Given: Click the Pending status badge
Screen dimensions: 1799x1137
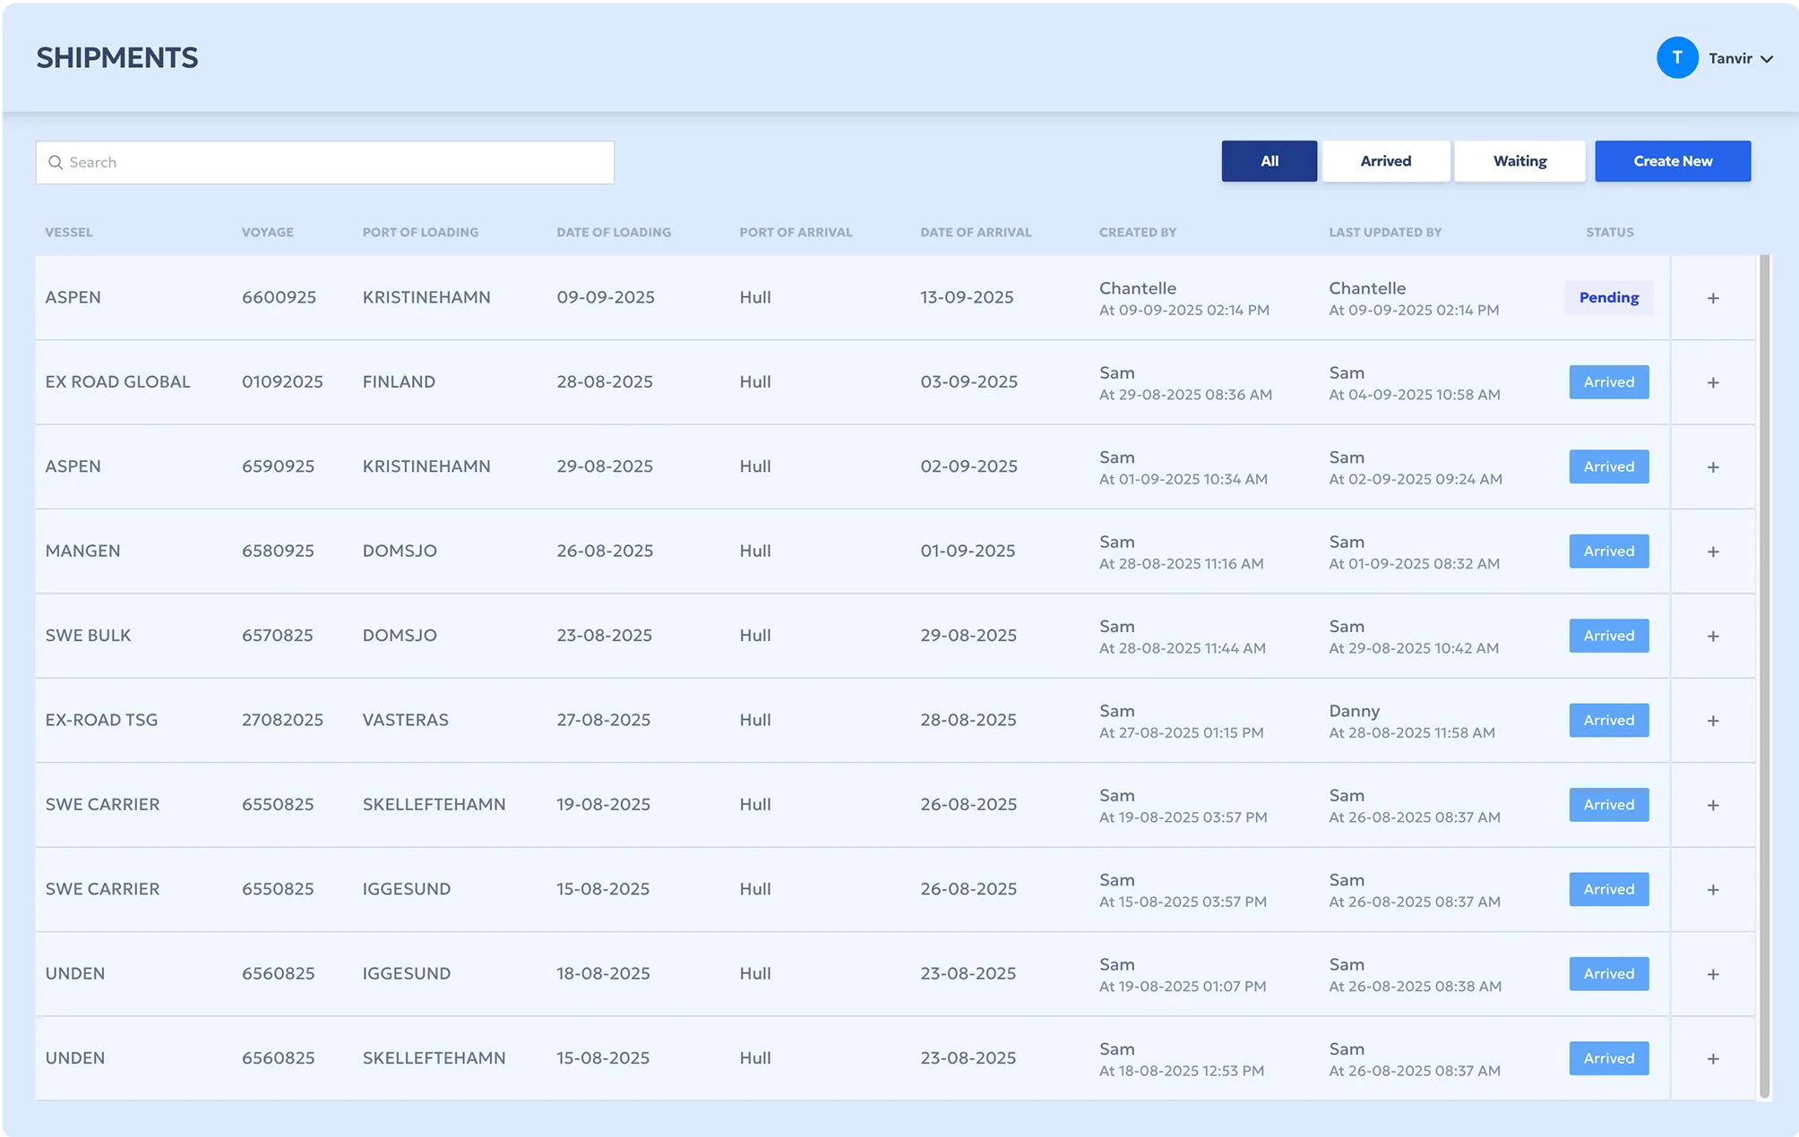Looking at the screenshot, I should pos(1608,297).
